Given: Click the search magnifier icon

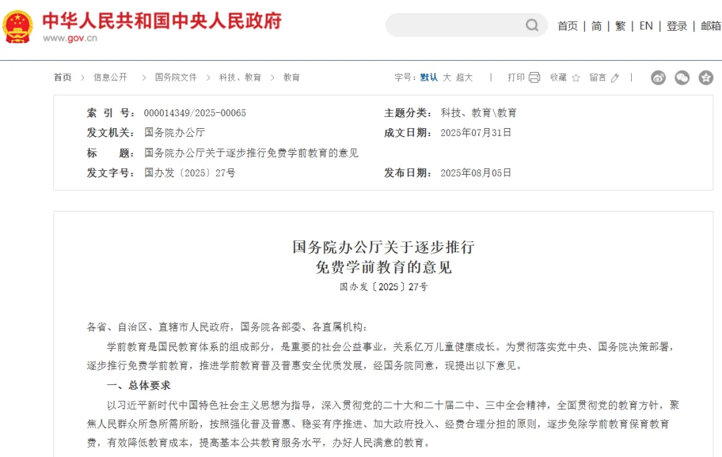Looking at the screenshot, I should tap(532, 25).
